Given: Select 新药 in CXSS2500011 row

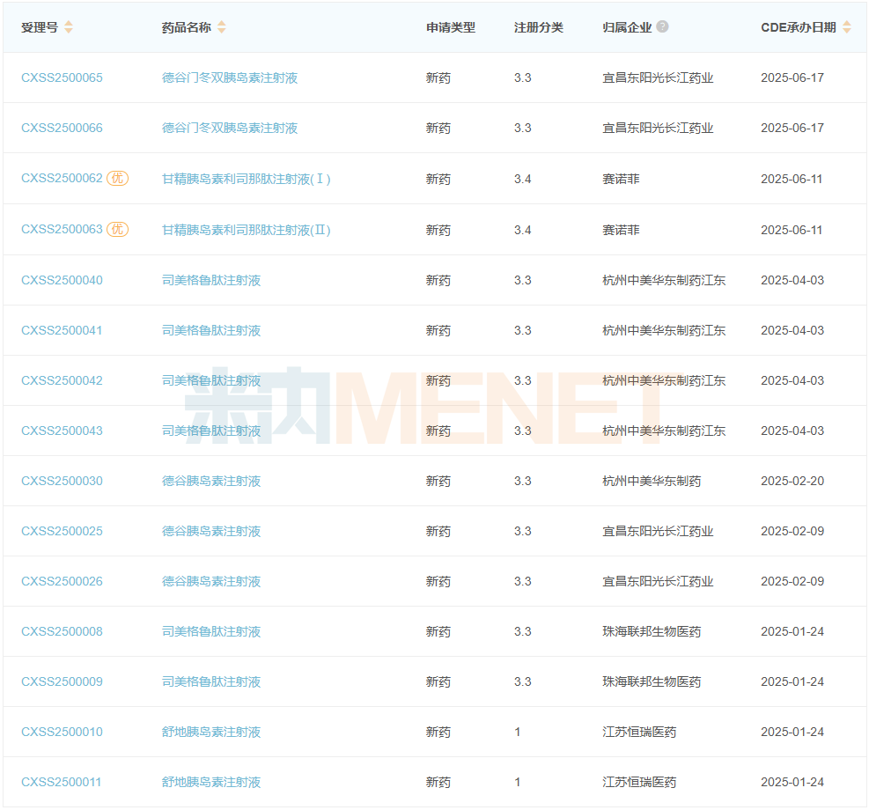Looking at the screenshot, I should pyautogui.click(x=438, y=783).
